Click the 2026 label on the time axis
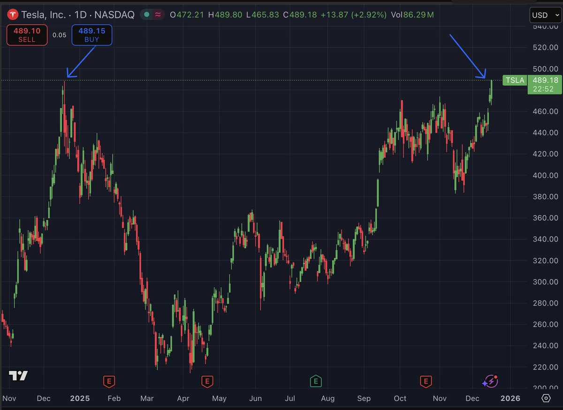Screen dimensions: 563x410 (510, 398)
